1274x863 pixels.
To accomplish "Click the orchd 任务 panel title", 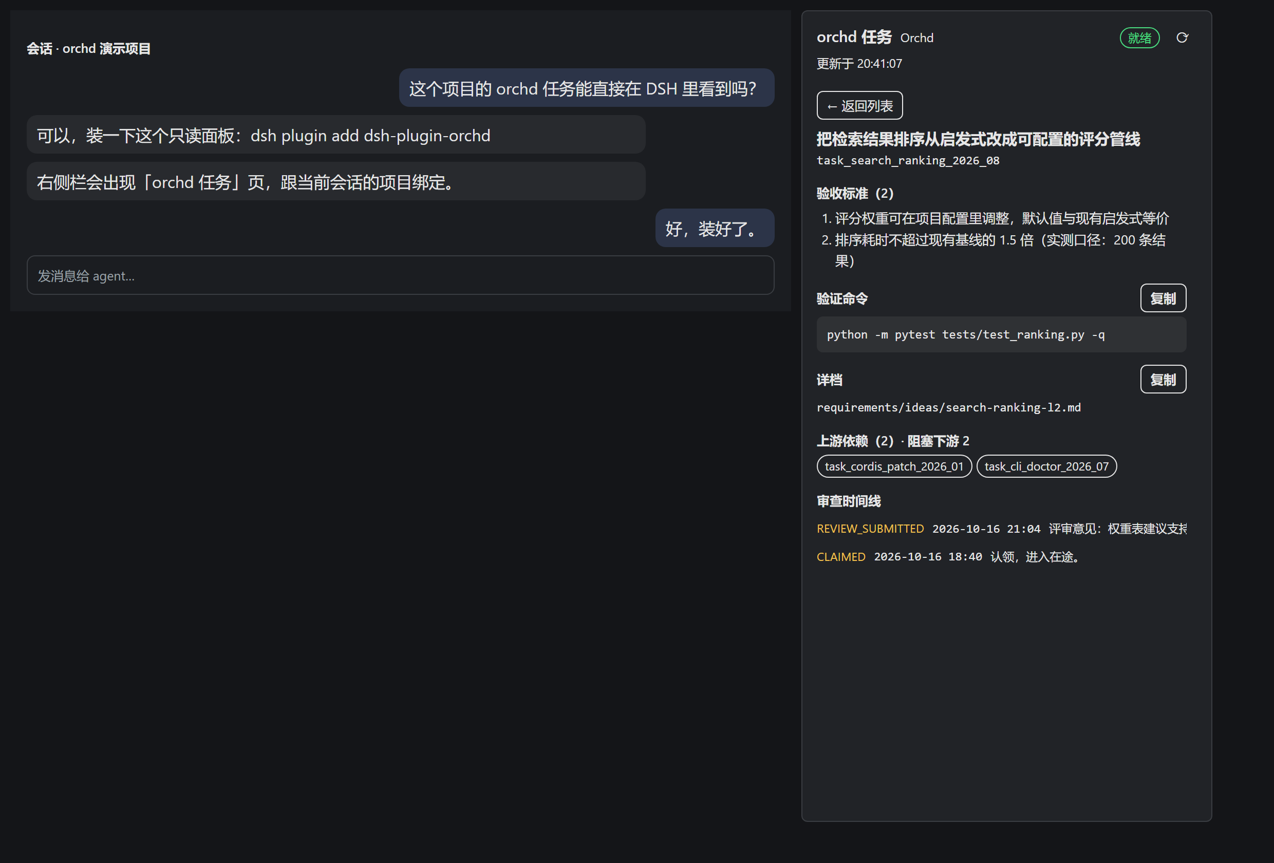I will coord(854,37).
